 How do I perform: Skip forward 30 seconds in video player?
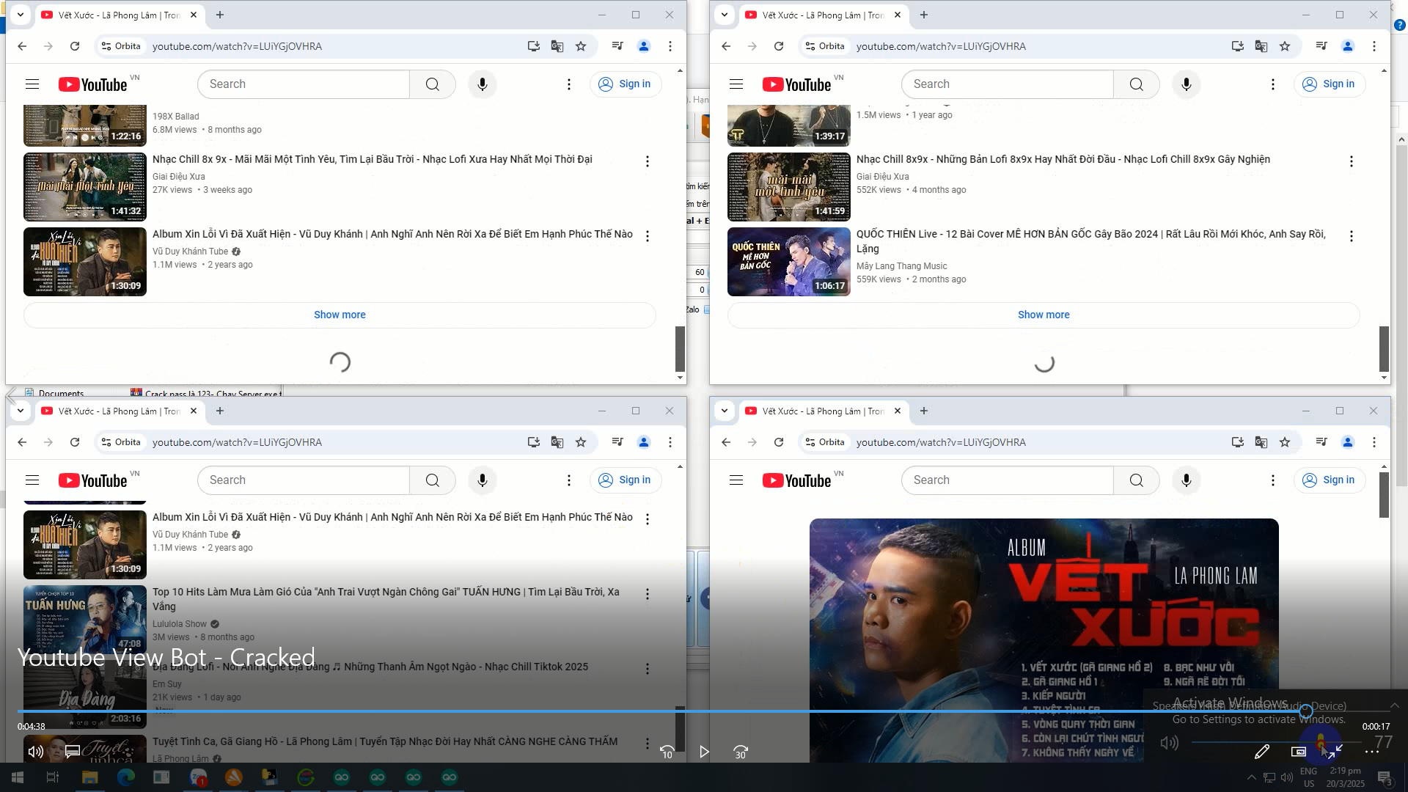click(741, 752)
